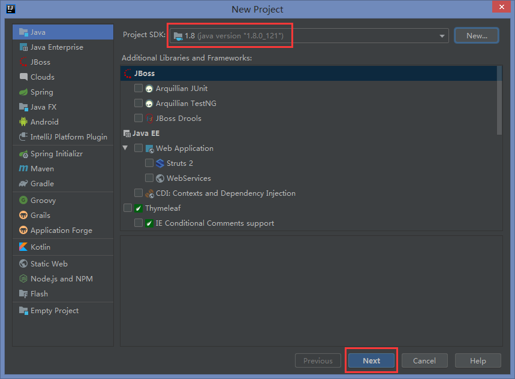The image size is (515, 379).
Task: Click the New SDK button
Action: click(477, 35)
